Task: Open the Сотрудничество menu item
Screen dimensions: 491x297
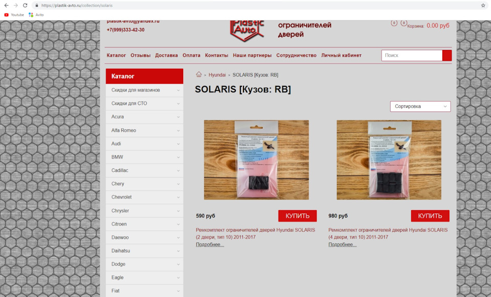Action: tap(296, 55)
